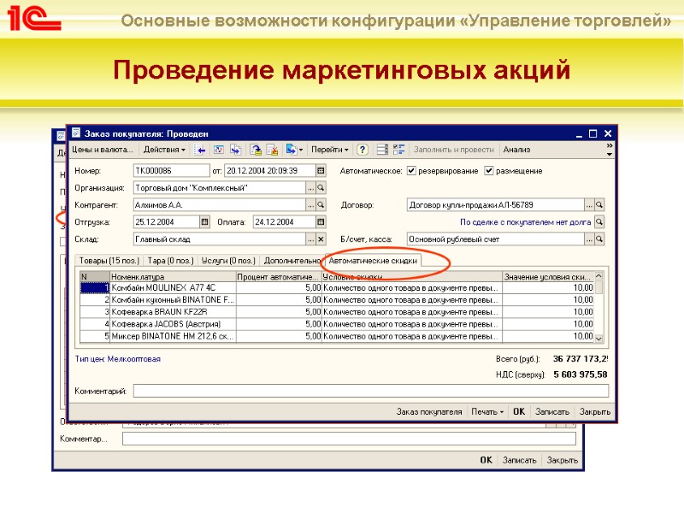The height and width of the screenshot is (513, 684).
Task: Click the Help question mark icon
Action: [x=363, y=148]
